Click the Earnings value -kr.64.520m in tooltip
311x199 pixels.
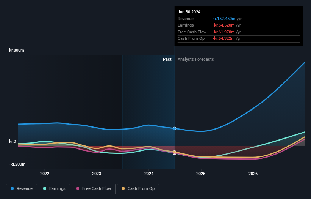[223, 25]
